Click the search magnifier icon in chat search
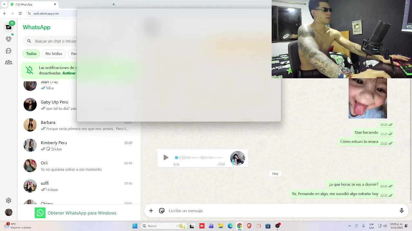 click(x=29, y=41)
